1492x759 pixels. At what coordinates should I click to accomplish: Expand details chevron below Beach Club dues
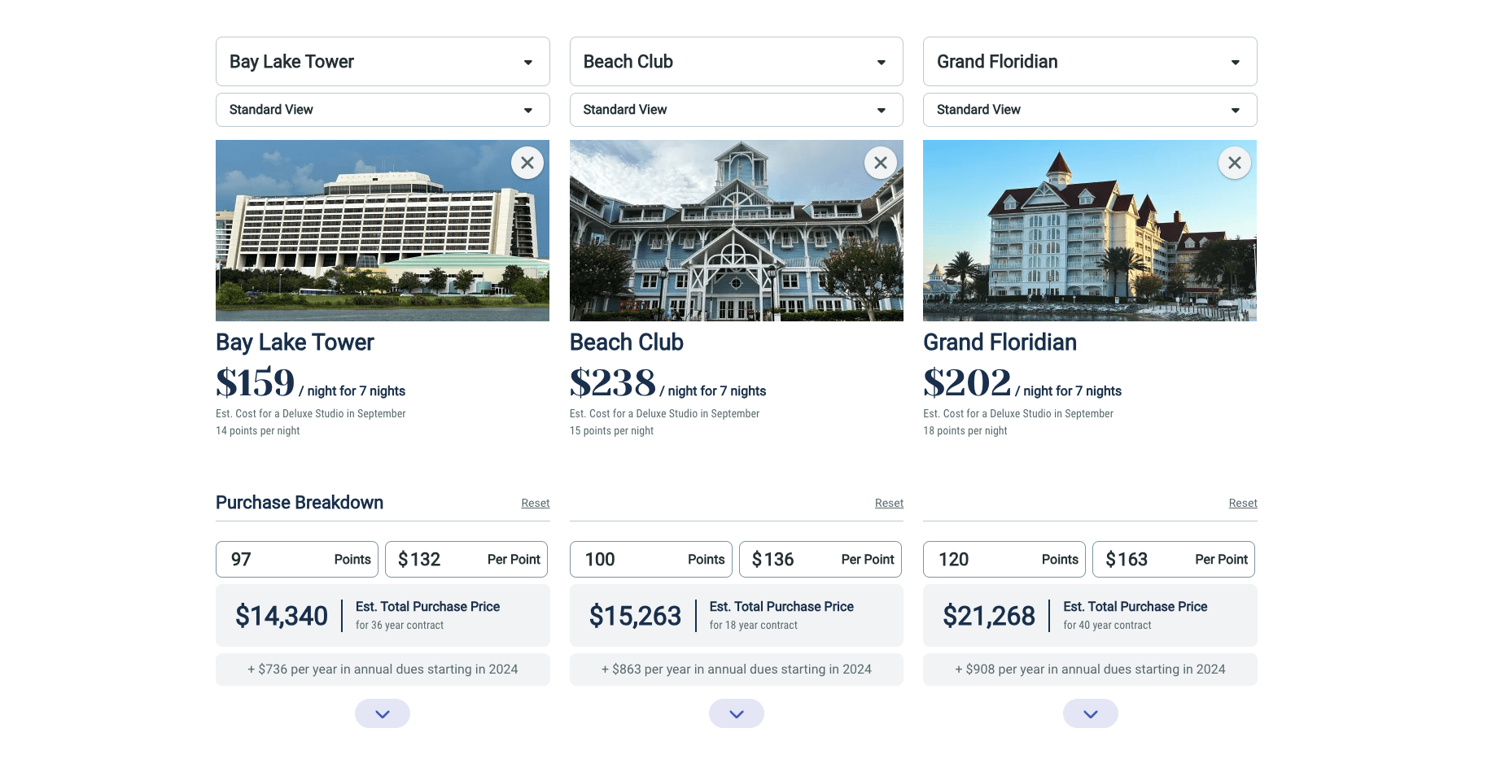(737, 713)
